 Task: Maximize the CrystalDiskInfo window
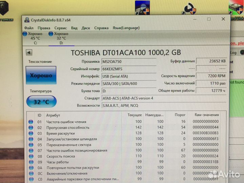pyautogui.click(x=209, y=19)
